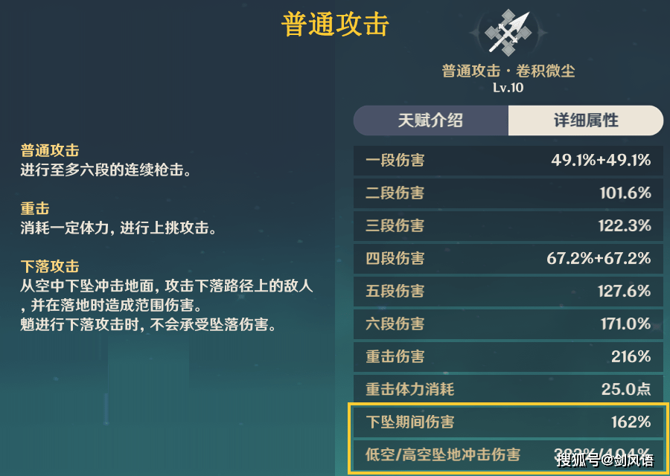Switch to the 详细属性 tab
This screenshot has height=476, width=670.
[x=586, y=120]
